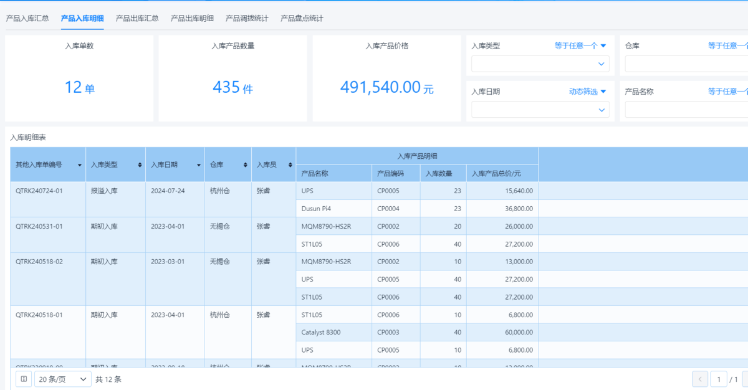Viewport: 748px width, 390px height.
Task: Change 入库日期 condition 动态筛选
Action: [587, 92]
